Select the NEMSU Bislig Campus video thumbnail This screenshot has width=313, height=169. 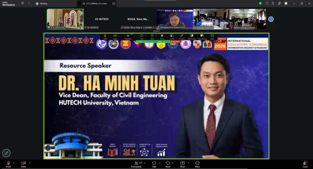(248, 19)
